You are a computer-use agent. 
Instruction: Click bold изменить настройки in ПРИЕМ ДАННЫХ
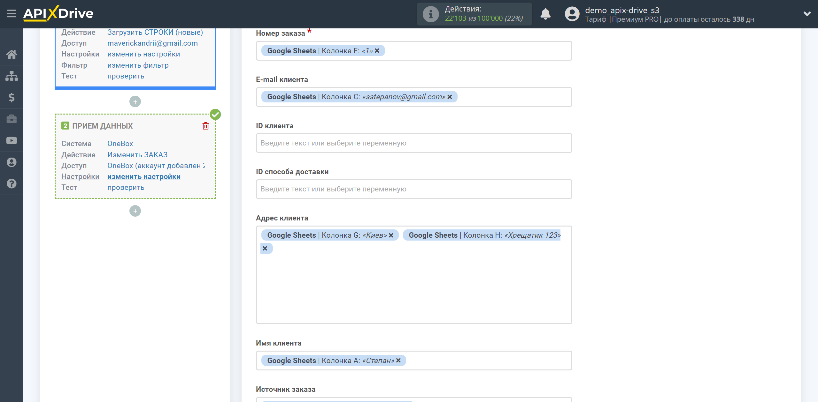coord(144,176)
